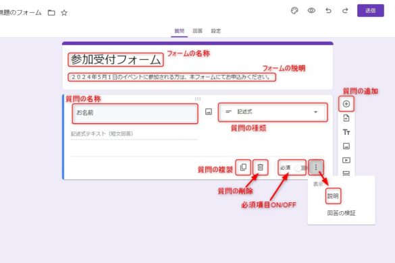Duplicate the question with the copy icon
Screen dimensions: 395x263
243,167
